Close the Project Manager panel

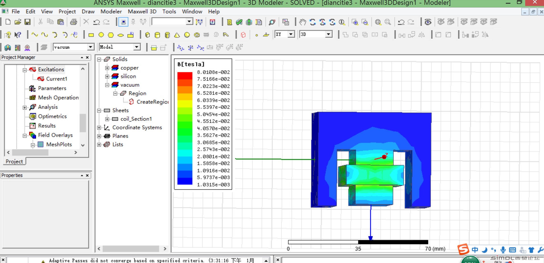coord(87,57)
